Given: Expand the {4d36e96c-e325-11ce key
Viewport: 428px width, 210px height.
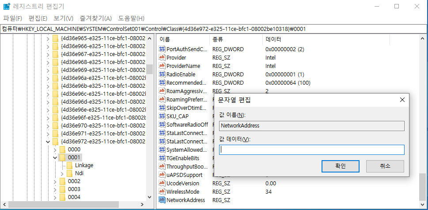Looking at the screenshot, I should click(x=48, y=94).
